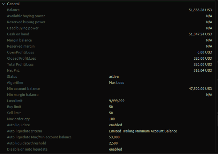The image size is (218, 154).
Task: Collapse the General section chevron
Action: click(4, 4)
